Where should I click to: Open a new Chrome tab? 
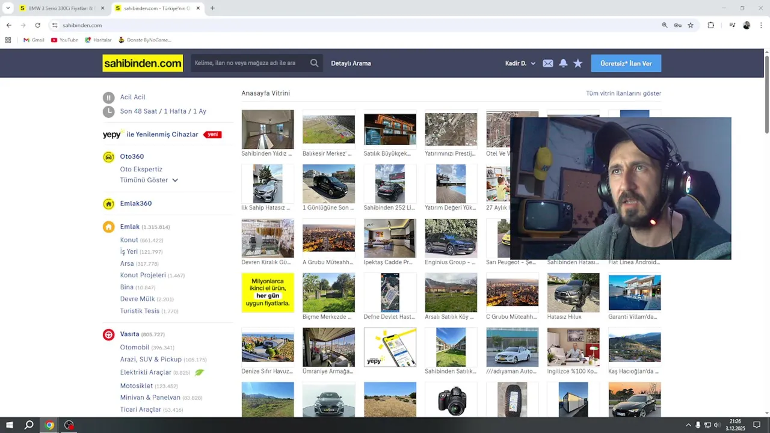point(212,8)
